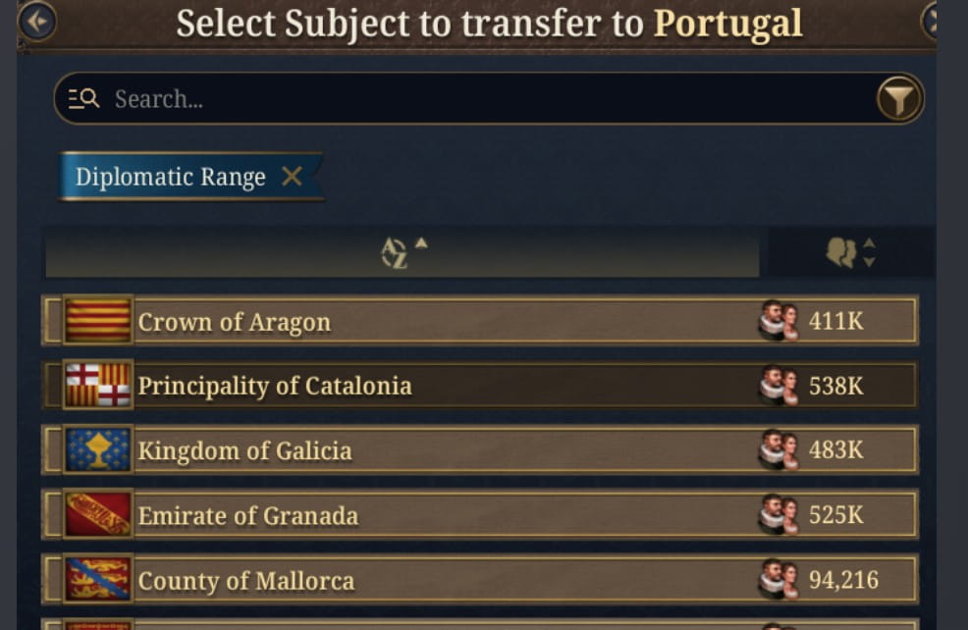968x630 pixels.
Task: Open the filter funnel icon
Action: coord(899,98)
